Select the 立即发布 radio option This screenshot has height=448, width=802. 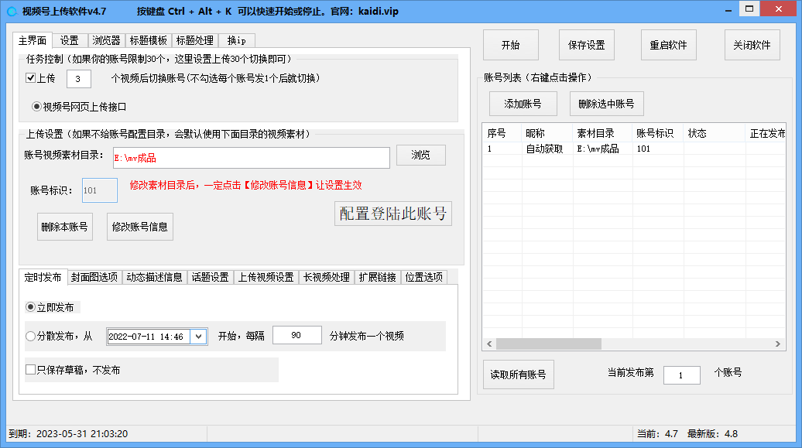(x=31, y=307)
